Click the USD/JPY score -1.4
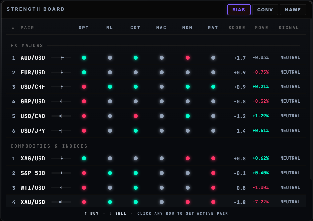Screen dimensions: 313x221 (240, 131)
